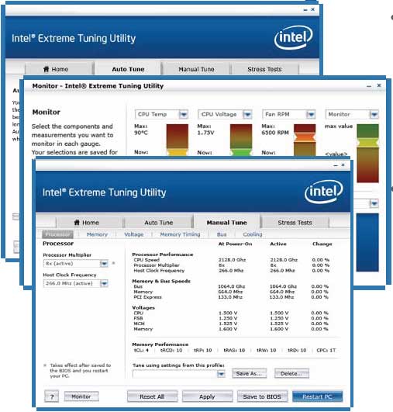Open help with the ? button
This screenshot has width=393, height=412.
click(51, 396)
